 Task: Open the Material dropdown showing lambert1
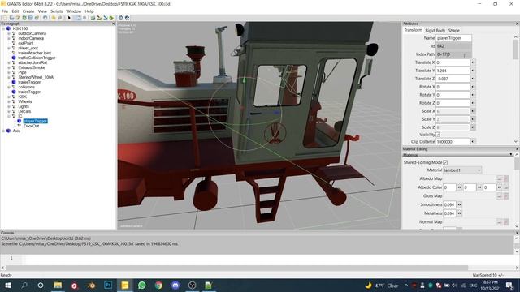(462, 170)
